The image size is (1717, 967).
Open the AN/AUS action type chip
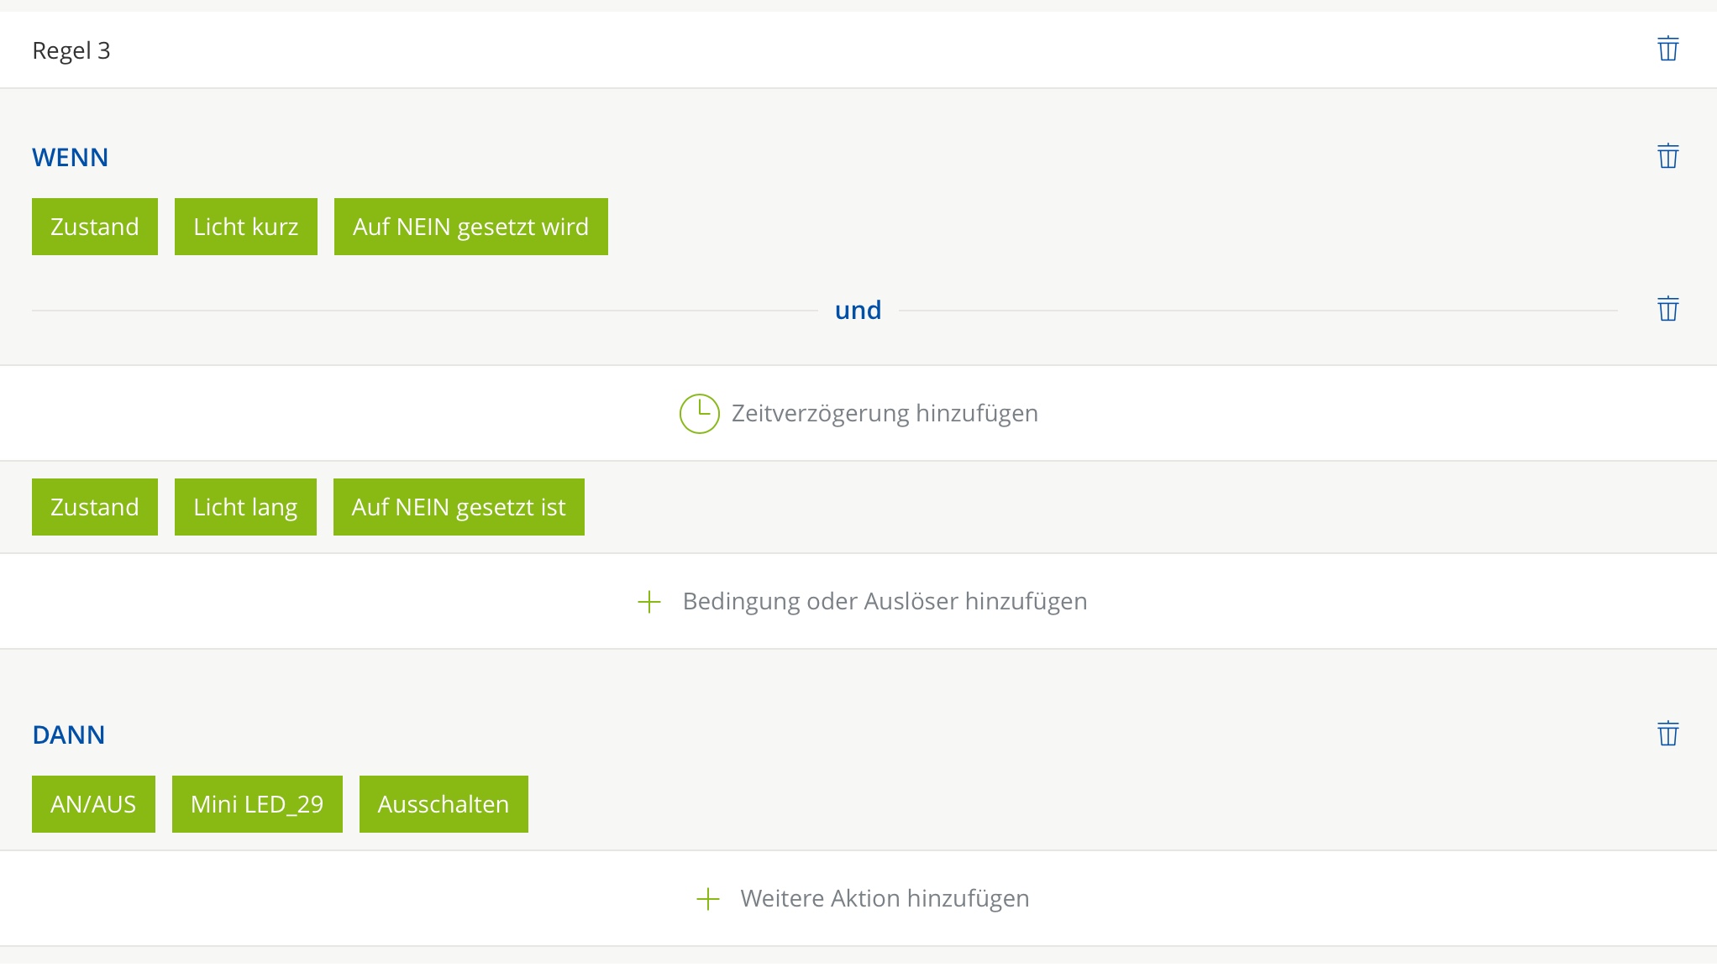(93, 804)
